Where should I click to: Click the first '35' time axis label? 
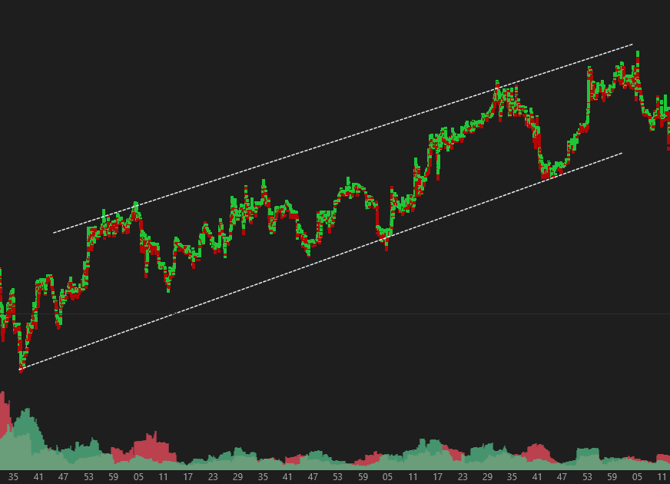point(13,477)
